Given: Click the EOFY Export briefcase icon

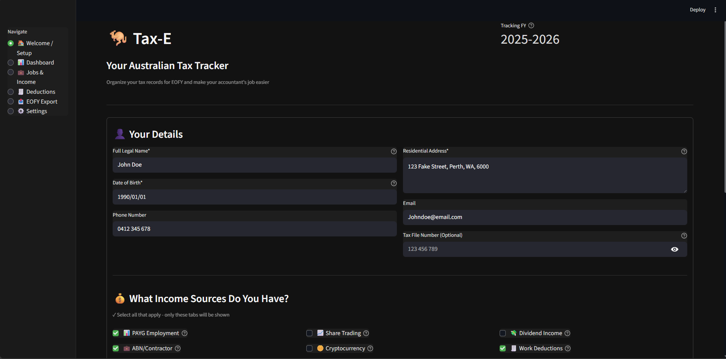Looking at the screenshot, I should pyautogui.click(x=21, y=101).
